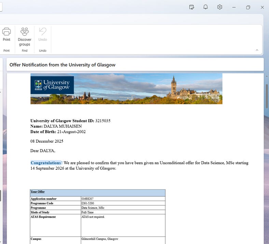Click the University of Glasgow logo
Viewport: 269px width, 244px height.
click(x=52, y=85)
